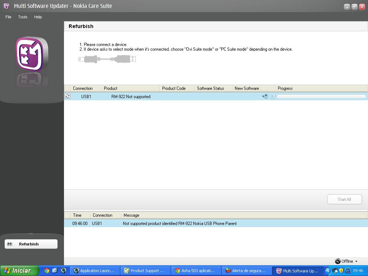The height and width of the screenshot is (276, 368).
Task: Click the play start icon on USB1 row
Action: 272,96
